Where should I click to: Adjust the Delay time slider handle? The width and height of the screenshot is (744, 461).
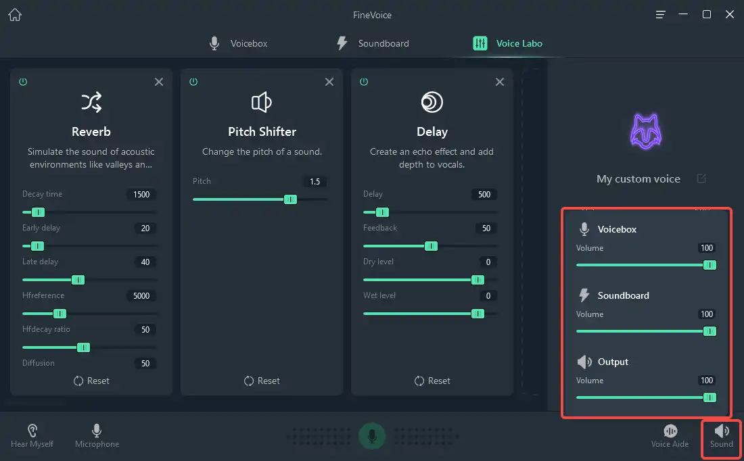382,212
